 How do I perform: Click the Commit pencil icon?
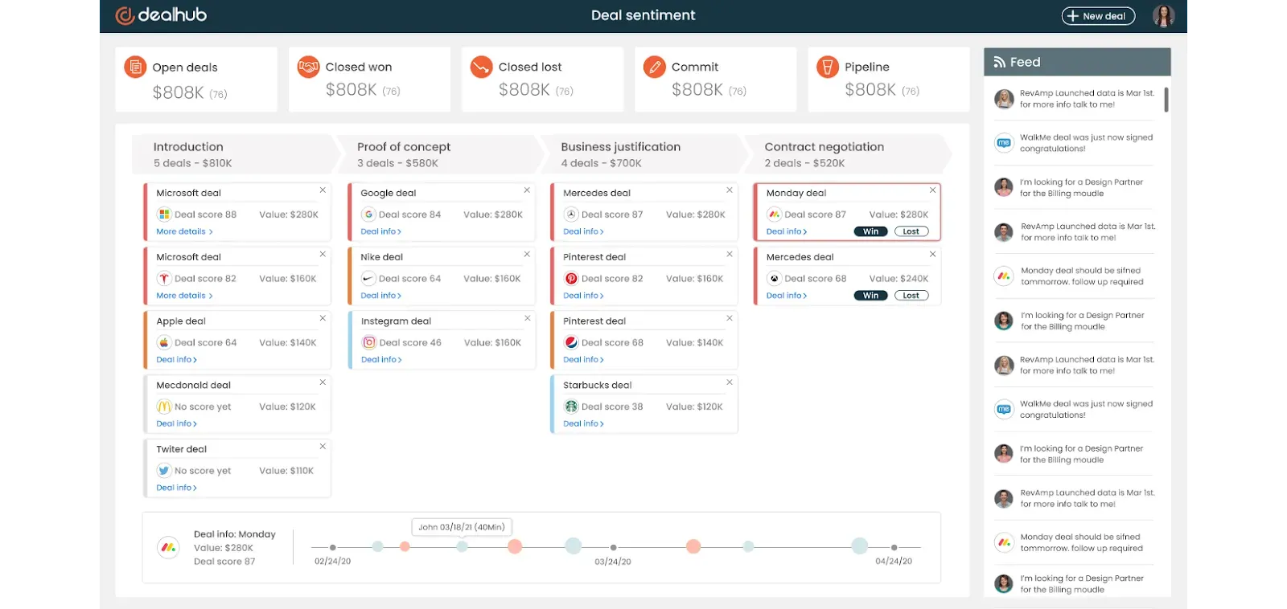(x=654, y=67)
